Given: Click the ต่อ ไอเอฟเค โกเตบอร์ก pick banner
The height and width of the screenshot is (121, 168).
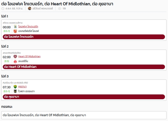Looking at the screenshot, I should click(x=84, y=37).
